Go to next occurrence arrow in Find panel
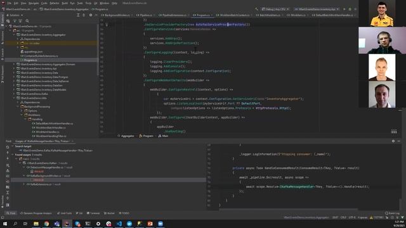 8,158
